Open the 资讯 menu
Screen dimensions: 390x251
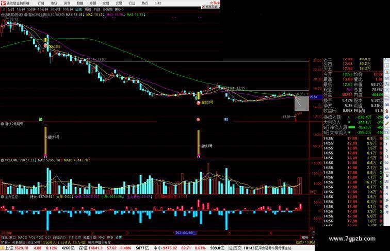pyautogui.click(x=67, y=3)
